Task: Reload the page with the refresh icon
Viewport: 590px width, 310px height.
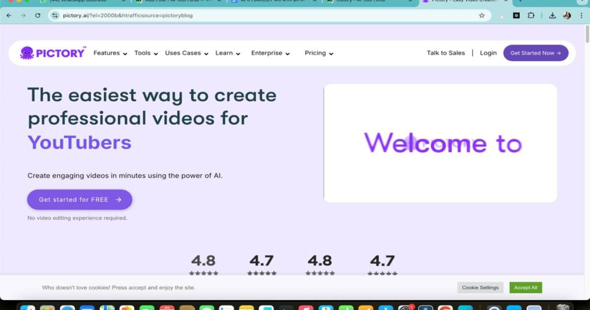Action: (37, 16)
